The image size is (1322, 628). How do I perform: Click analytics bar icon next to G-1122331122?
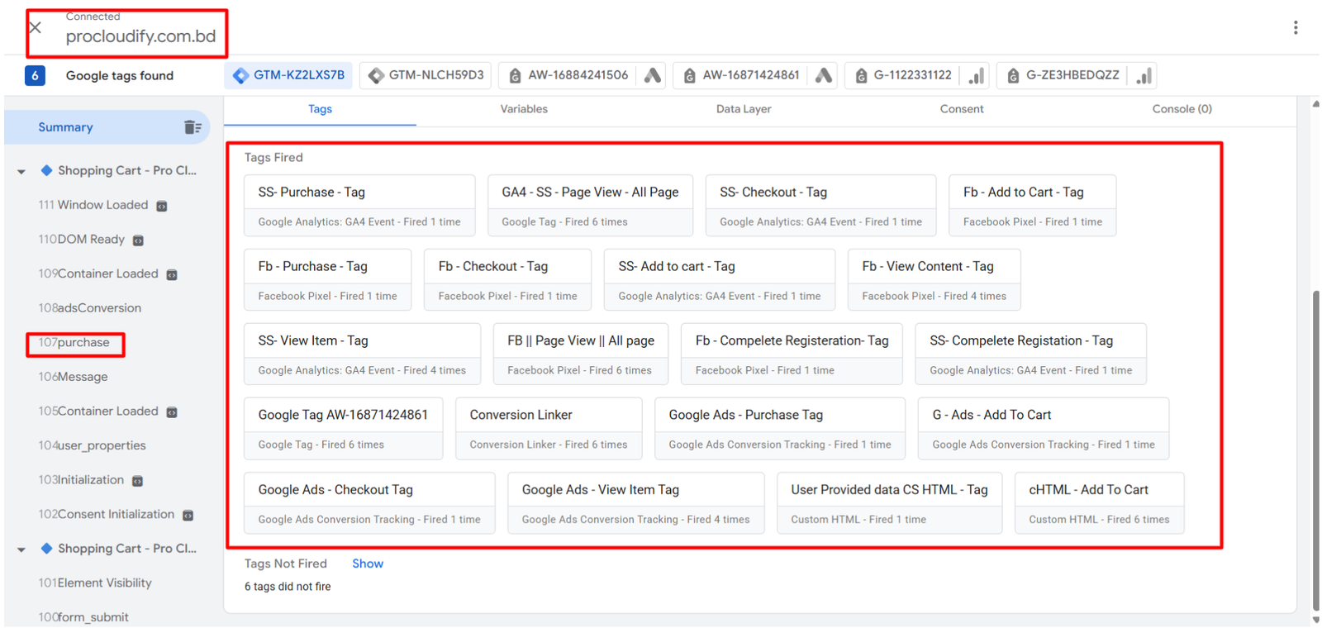click(976, 76)
